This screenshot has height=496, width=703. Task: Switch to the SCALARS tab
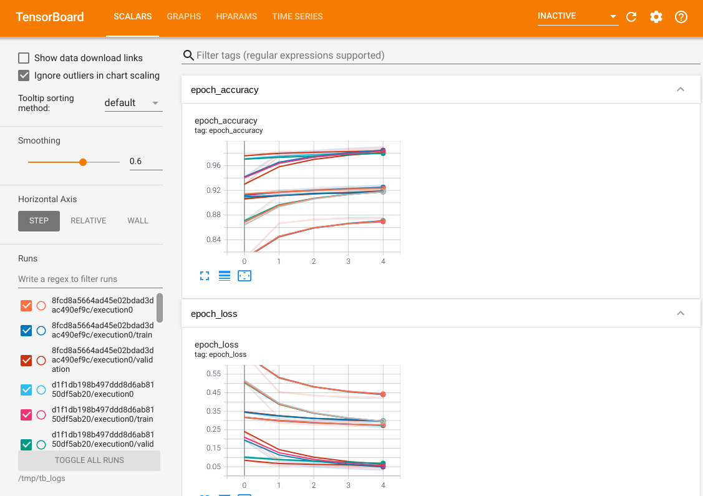pyautogui.click(x=133, y=17)
